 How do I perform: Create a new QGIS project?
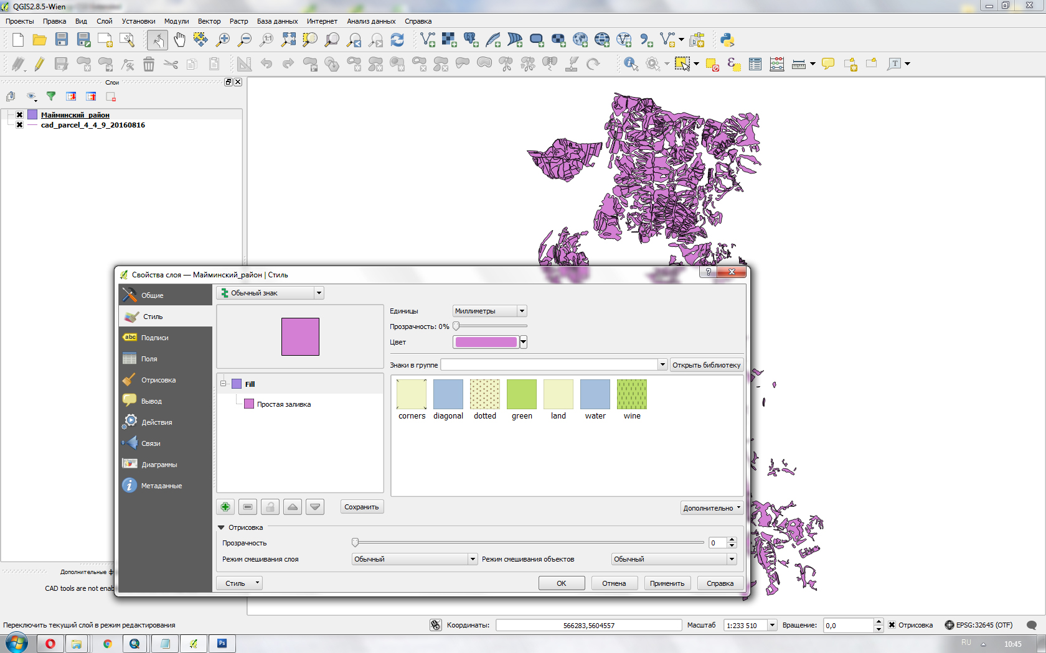tap(17, 40)
